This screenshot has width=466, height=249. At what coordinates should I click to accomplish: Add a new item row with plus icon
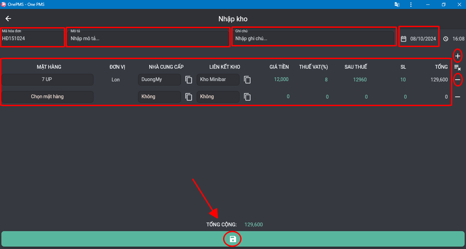coord(457,56)
